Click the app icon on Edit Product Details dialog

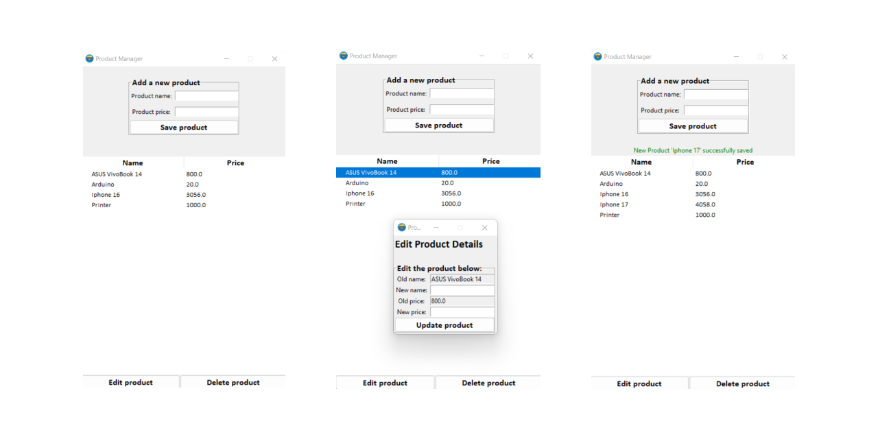click(403, 227)
